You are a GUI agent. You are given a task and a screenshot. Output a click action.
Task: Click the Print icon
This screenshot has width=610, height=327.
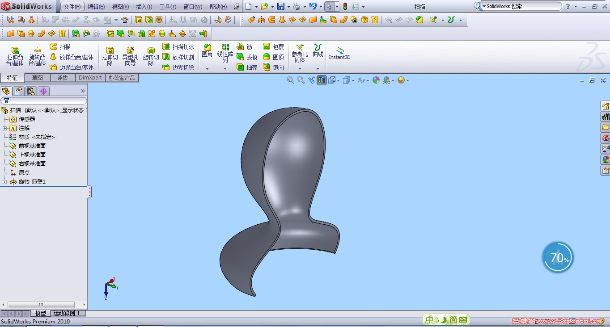click(x=297, y=6)
